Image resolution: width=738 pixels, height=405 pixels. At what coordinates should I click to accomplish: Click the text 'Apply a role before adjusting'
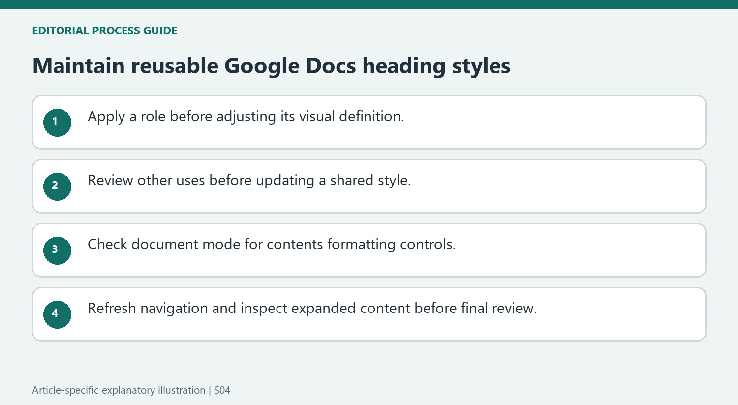click(x=182, y=117)
